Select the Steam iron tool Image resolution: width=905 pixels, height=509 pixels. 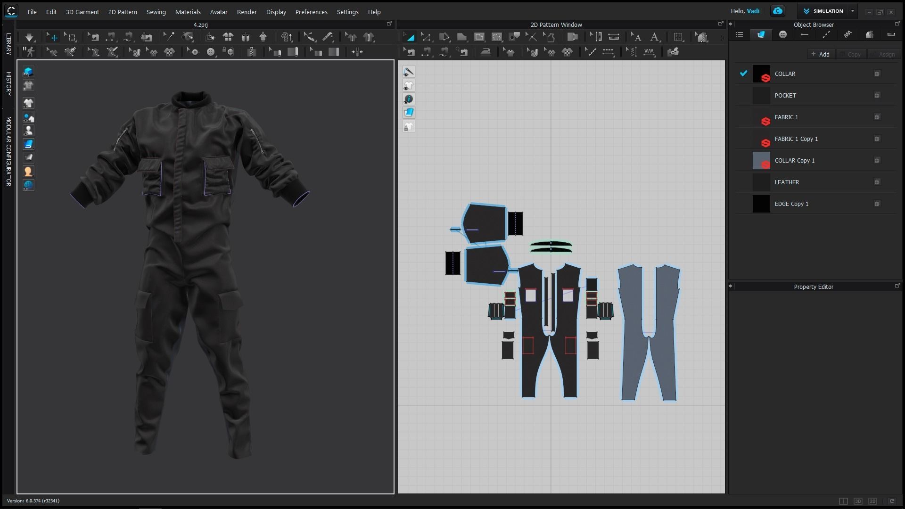pyautogui.click(x=485, y=52)
